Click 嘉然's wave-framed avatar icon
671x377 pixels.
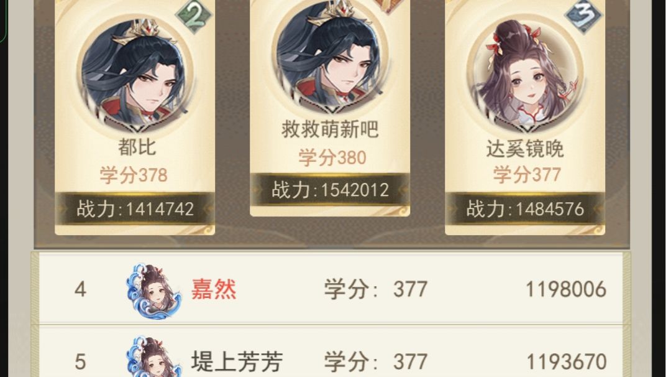pyautogui.click(x=153, y=291)
